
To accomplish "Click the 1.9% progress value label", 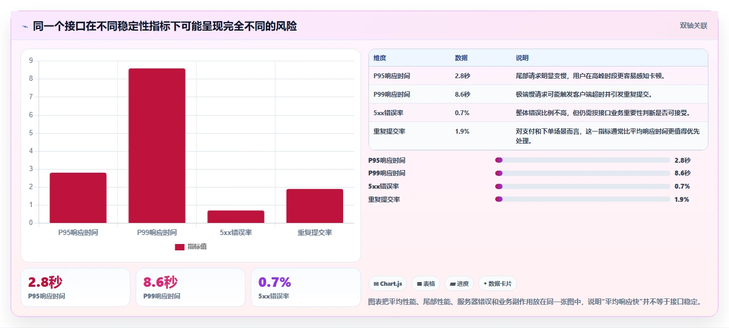I will tap(682, 200).
